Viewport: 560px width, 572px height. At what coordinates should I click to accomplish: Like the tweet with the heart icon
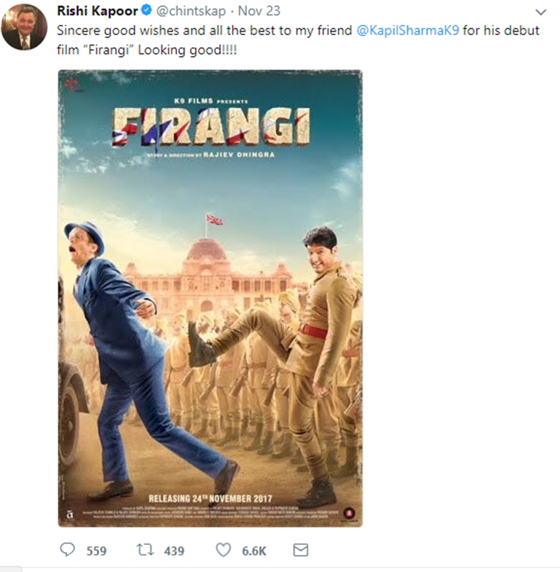(224, 550)
